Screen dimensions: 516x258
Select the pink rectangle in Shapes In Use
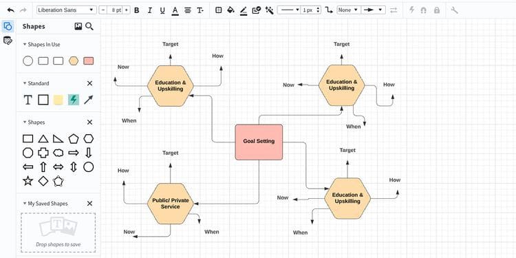coord(89,61)
